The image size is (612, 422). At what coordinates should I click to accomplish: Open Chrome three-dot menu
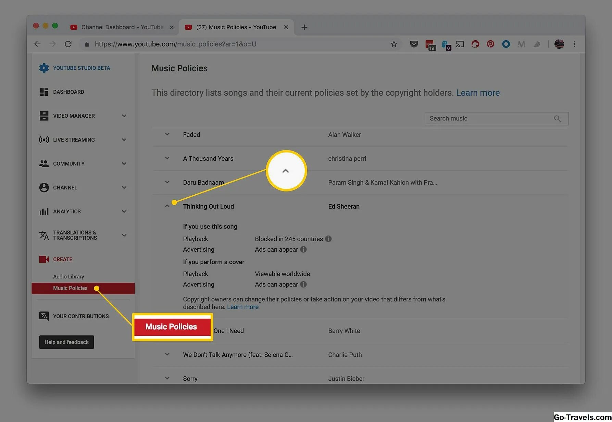point(575,44)
